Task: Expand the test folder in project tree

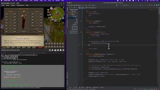Action: pos(72,24)
